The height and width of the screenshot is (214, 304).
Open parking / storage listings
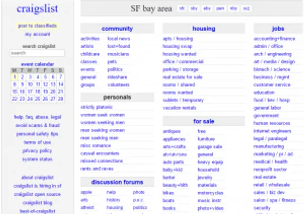180,69
